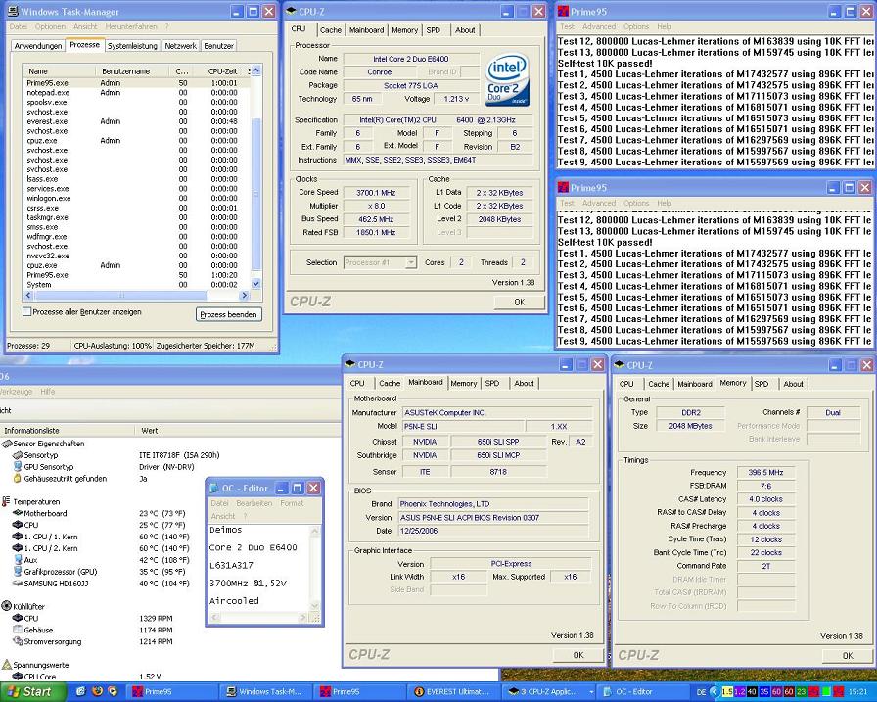The width and height of the screenshot is (877, 702).
Task: Open Benutzer tab in Task Manager
Action: point(218,46)
